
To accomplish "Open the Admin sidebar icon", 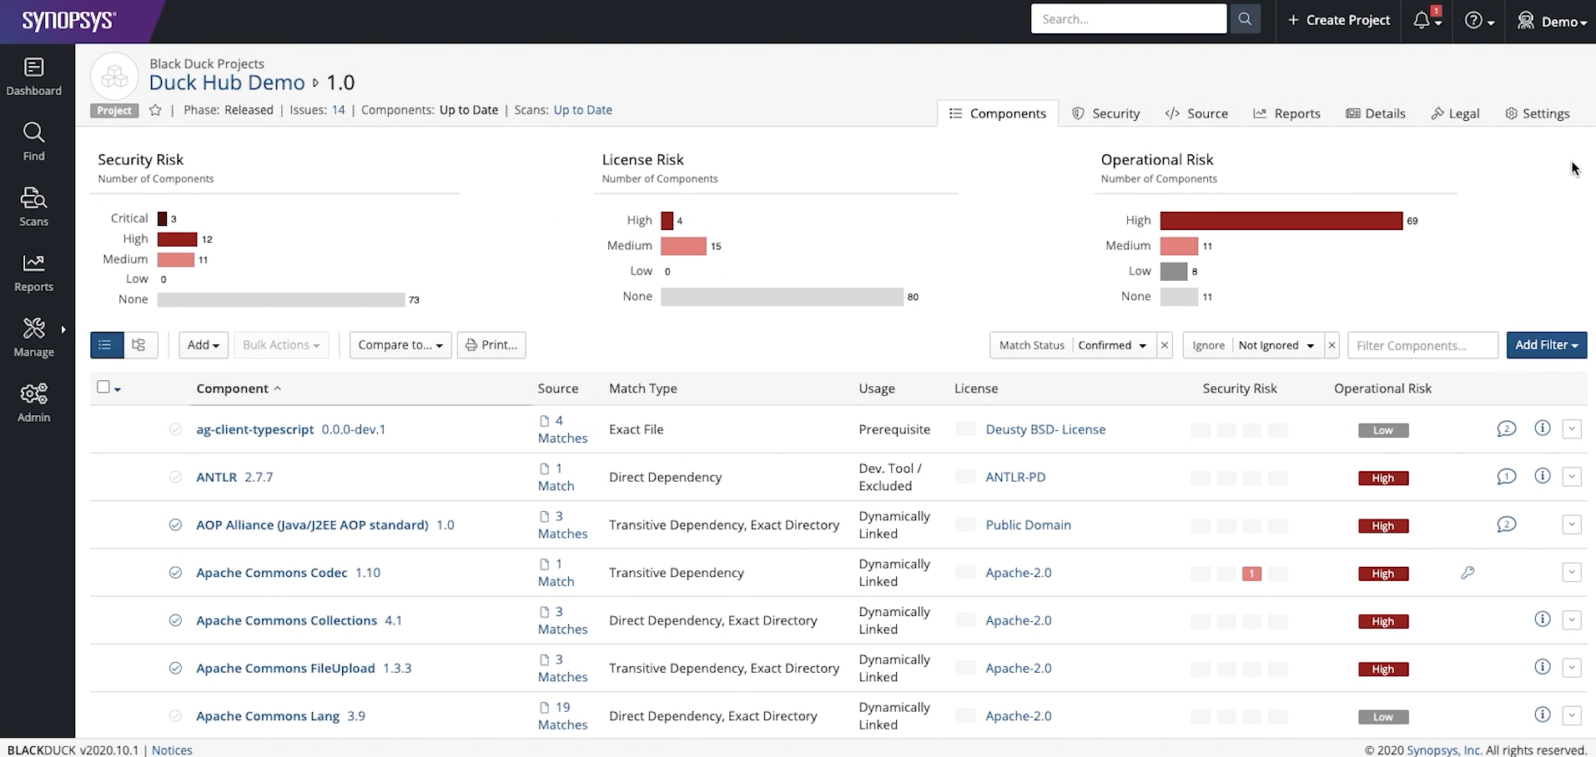I will coord(33,403).
